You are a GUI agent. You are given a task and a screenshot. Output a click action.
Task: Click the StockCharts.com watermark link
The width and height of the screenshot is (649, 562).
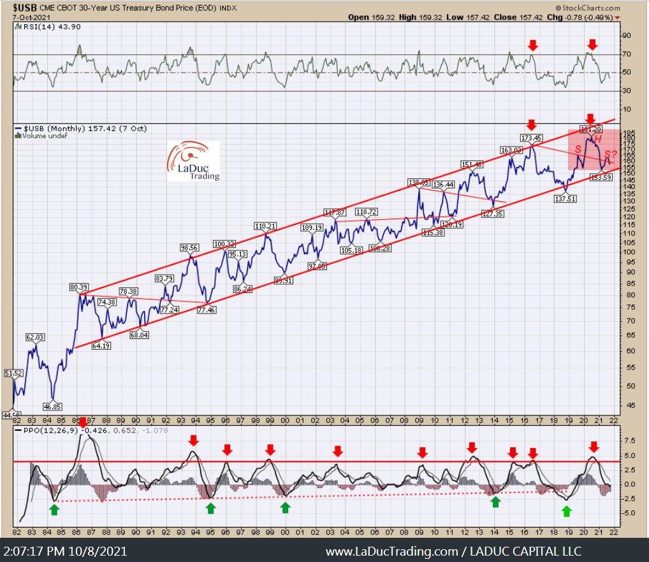(x=588, y=8)
